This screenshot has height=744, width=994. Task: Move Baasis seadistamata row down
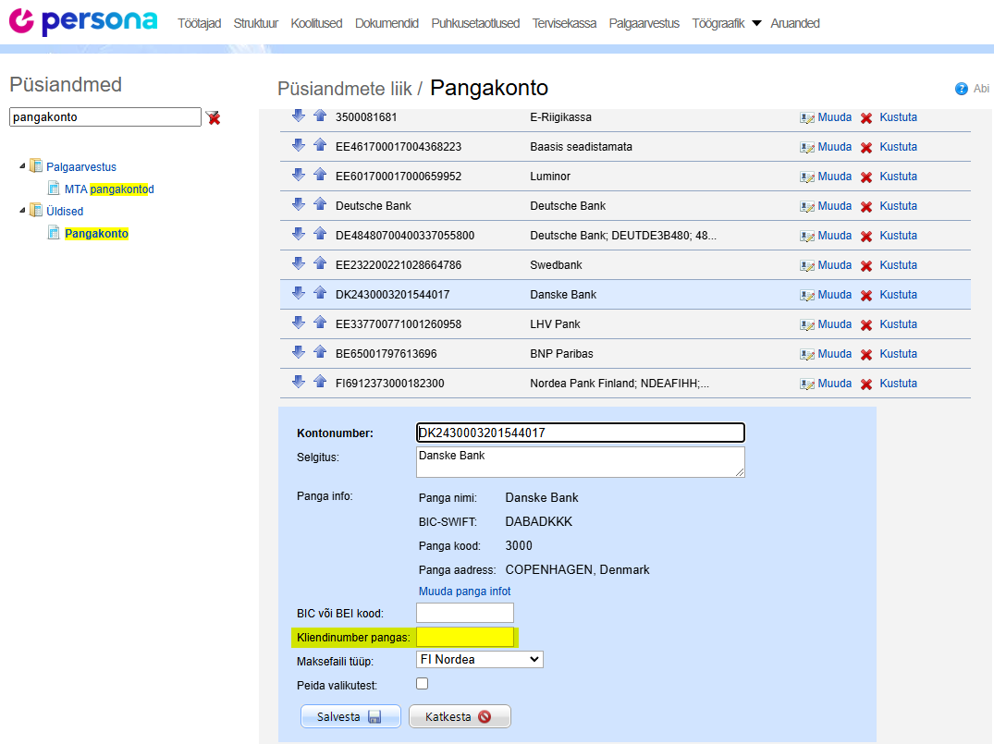click(x=298, y=145)
